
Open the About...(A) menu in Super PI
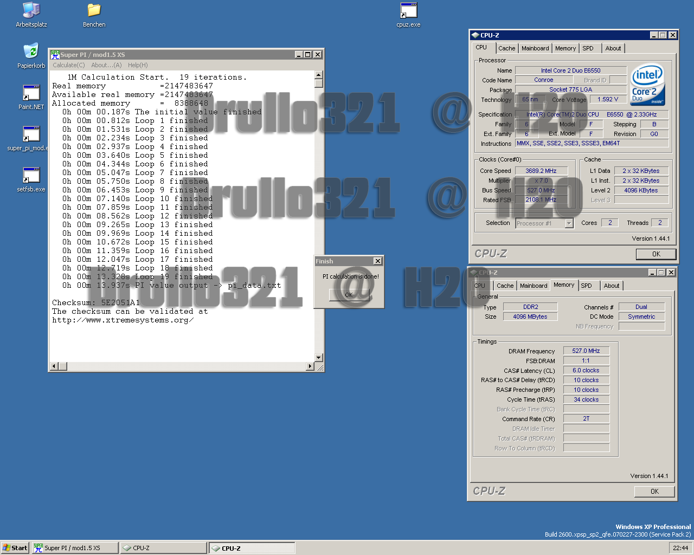tap(106, 65)
